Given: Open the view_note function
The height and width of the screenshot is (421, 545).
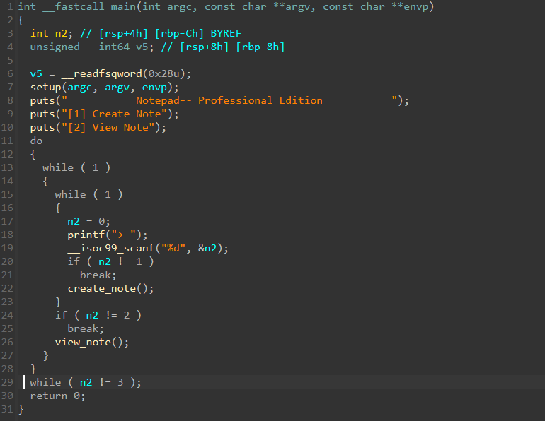Looking at the screenshot, I should [83, 343].
